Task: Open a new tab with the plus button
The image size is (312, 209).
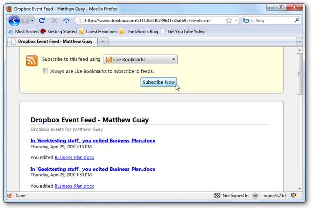Action: tap(103, 41)
